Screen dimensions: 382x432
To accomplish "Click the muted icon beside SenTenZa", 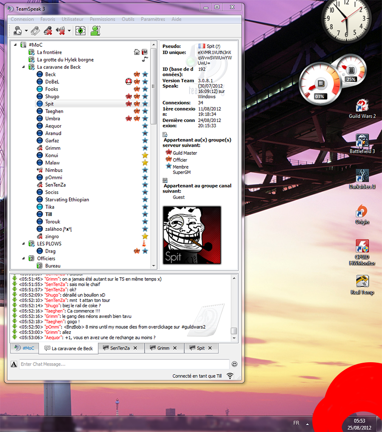I will coord(40,185).
